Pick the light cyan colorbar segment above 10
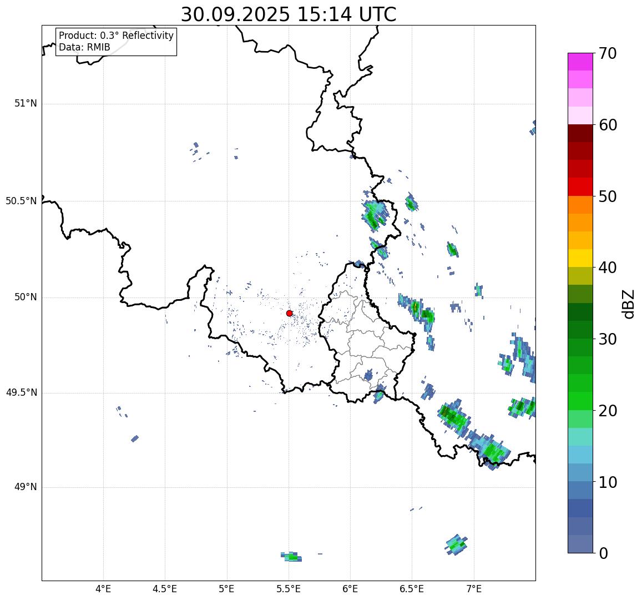Viewport: 642px width, 600px height. pyautogui.click(x=580, y=455)
